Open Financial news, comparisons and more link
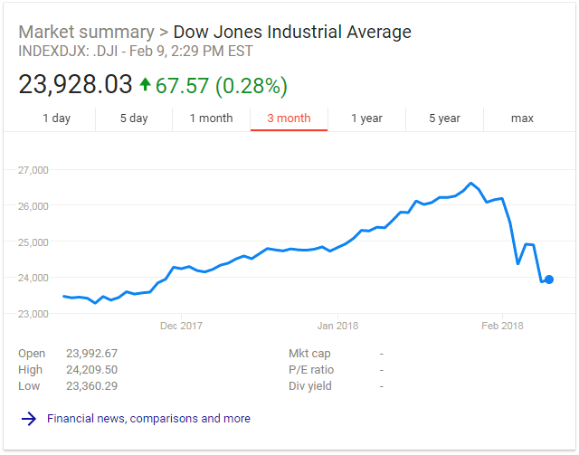579x455 pixels. 148,419
